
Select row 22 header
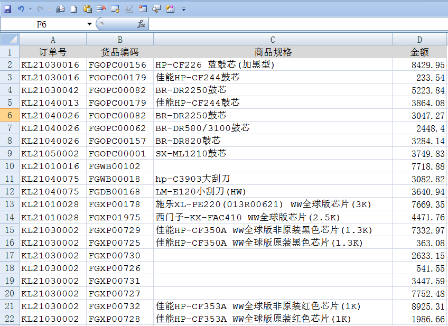[10, 319]
